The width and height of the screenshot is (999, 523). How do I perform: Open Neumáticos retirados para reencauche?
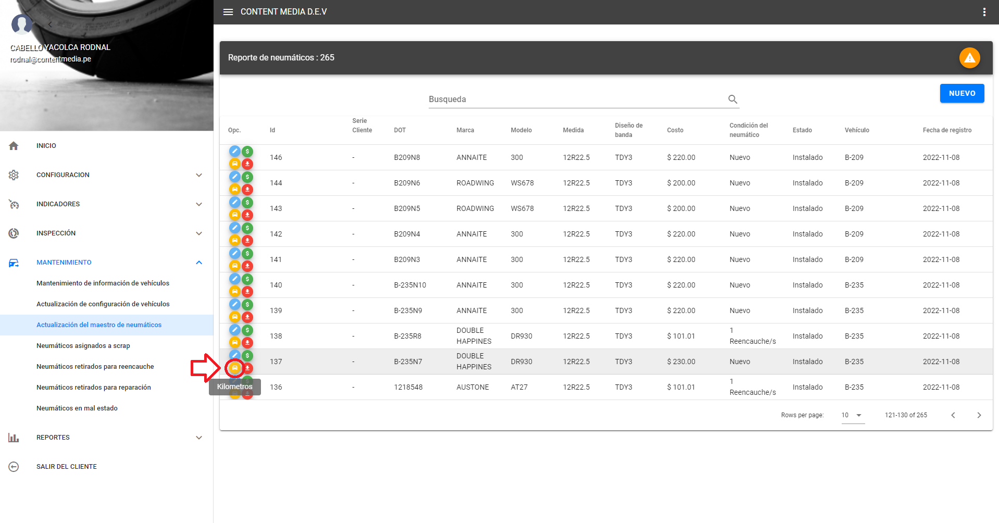click(95, 367)
